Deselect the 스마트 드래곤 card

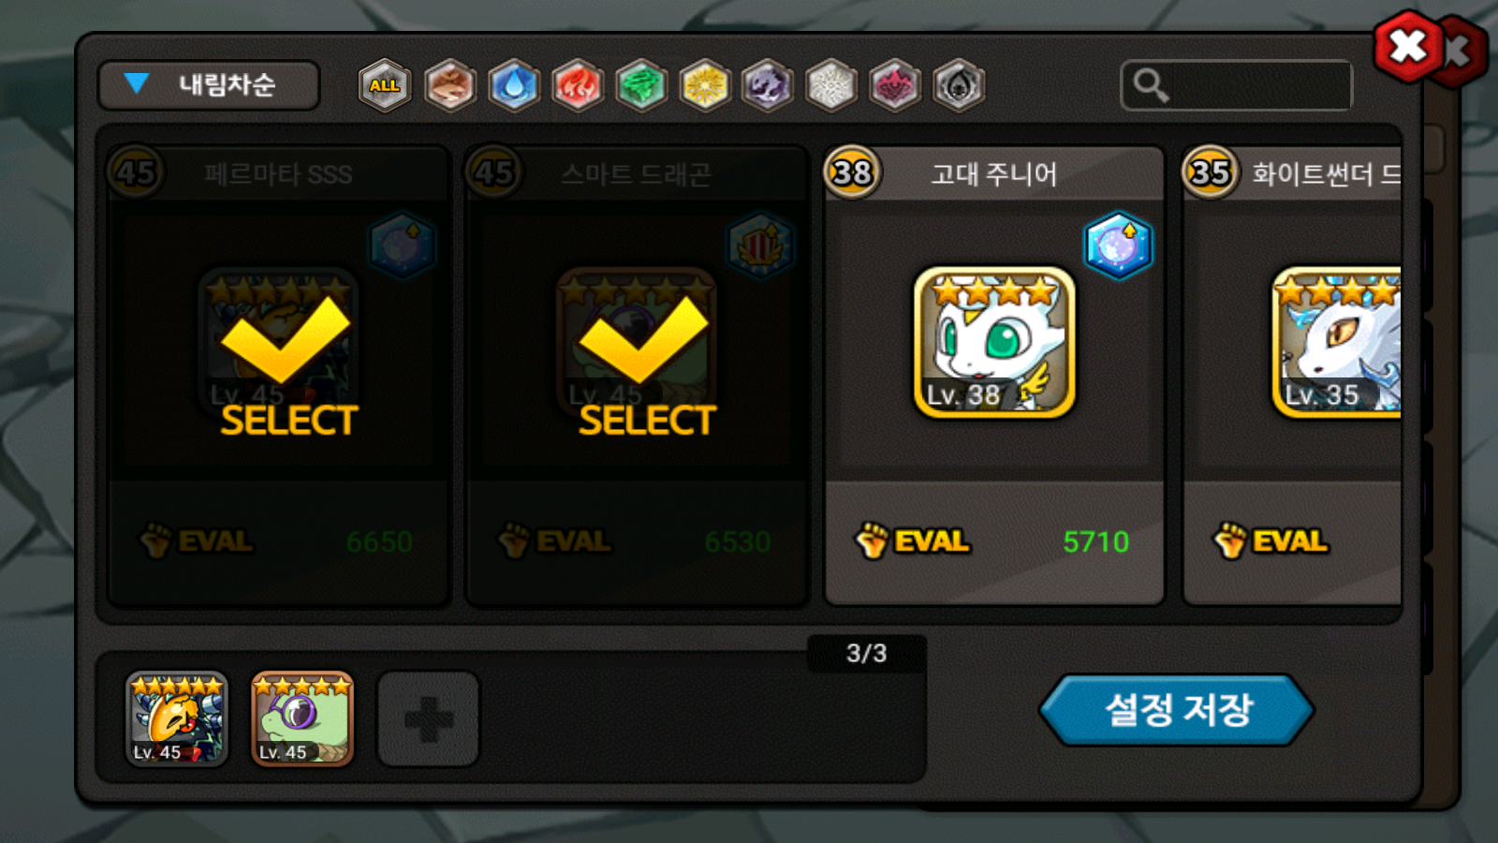(637, 375)
